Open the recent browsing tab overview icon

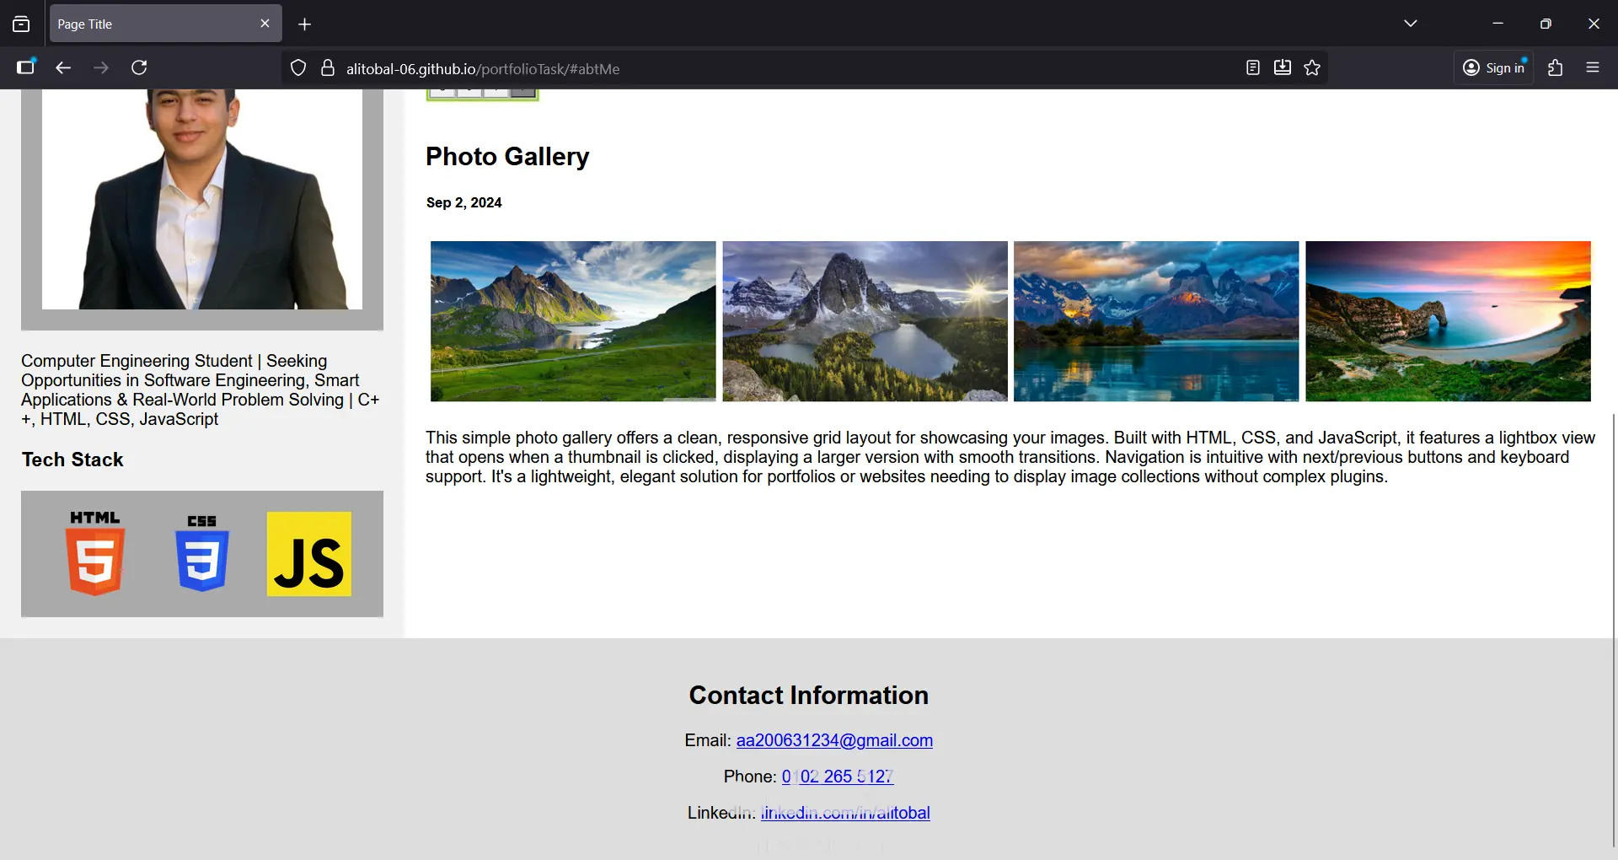click(x=21, y=24)
